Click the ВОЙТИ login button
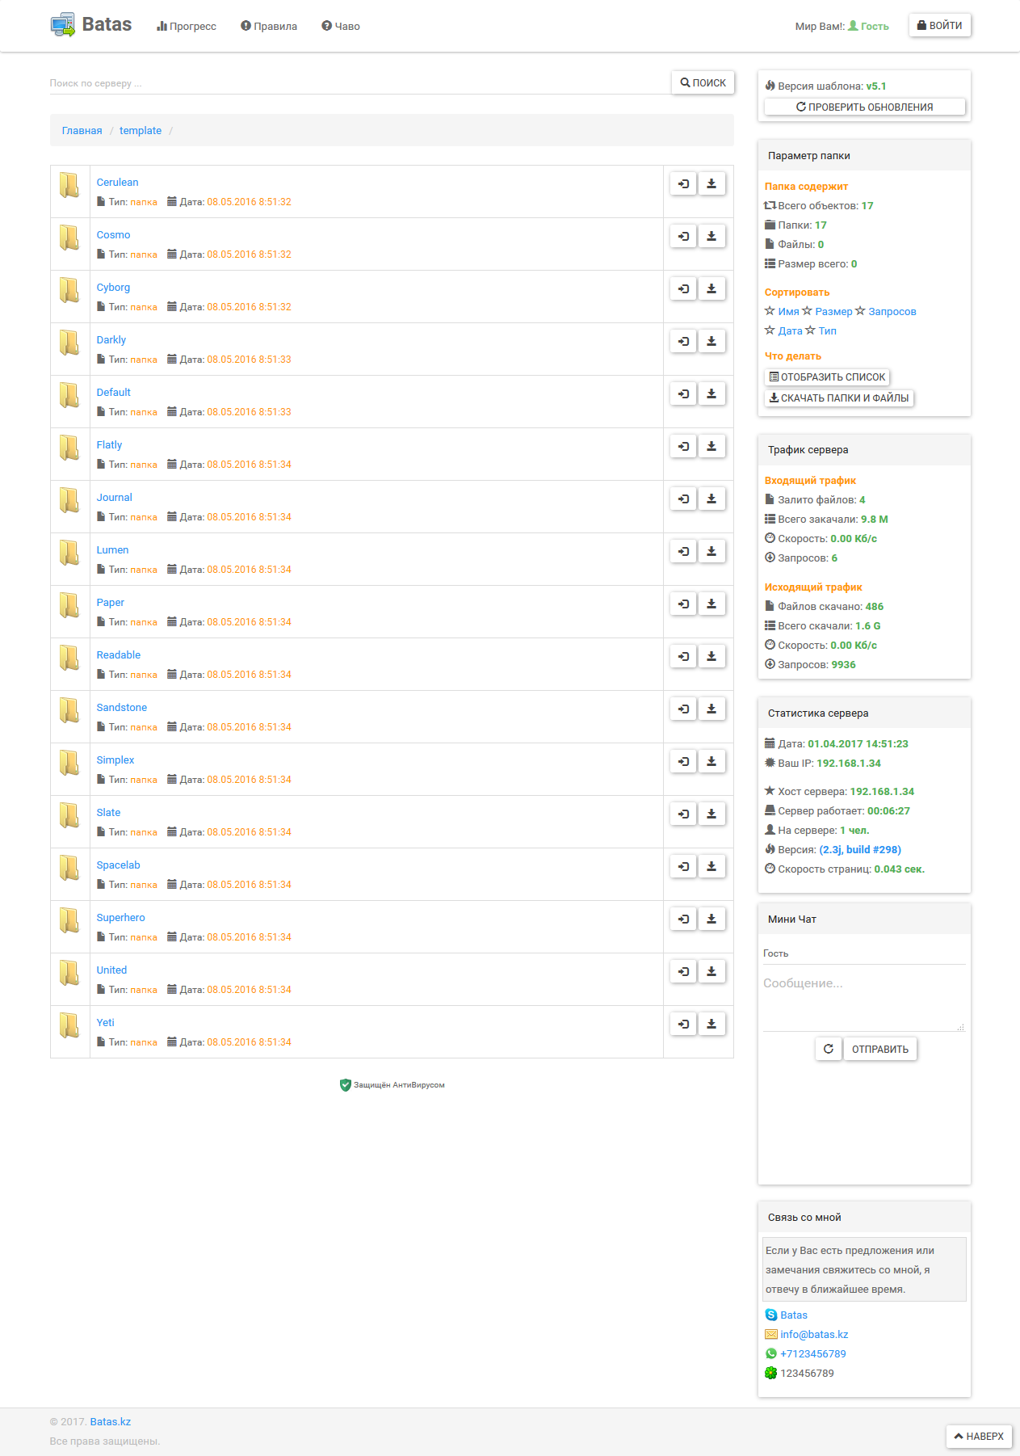Image resolution: width=1020 pixels, height=1456 pixels. [940, 26]
